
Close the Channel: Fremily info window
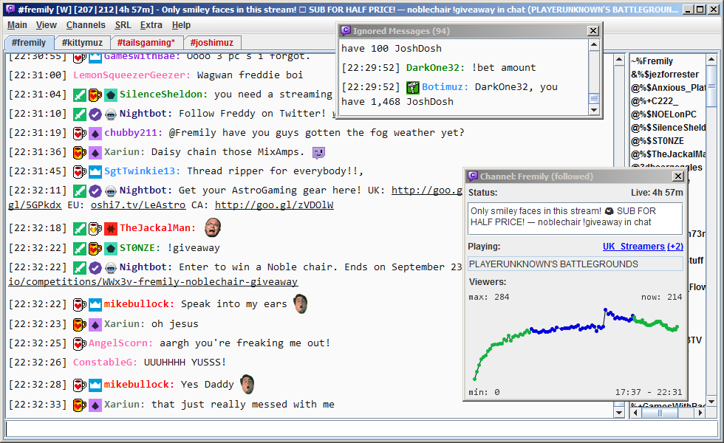[x=678, y=176]
